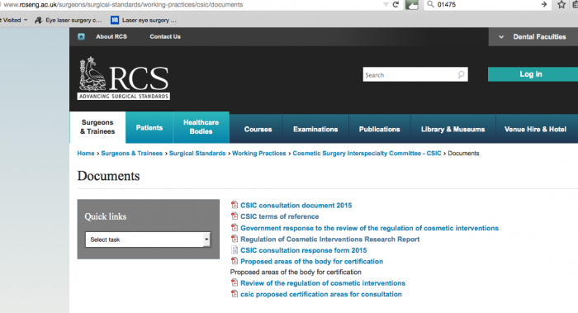Click the browser reload icon
This screenshot has width=578, height=313.
click(x=396, y=4)
